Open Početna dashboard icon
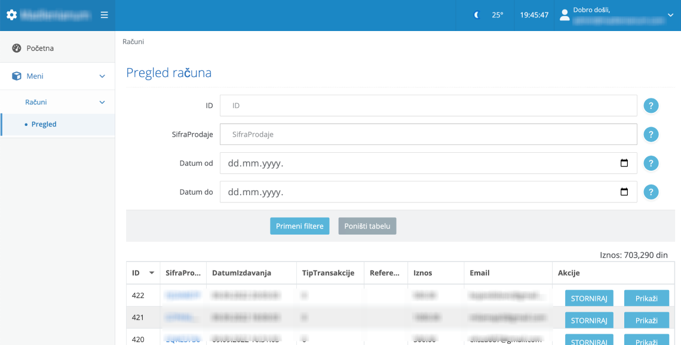 tap(17, 48)
